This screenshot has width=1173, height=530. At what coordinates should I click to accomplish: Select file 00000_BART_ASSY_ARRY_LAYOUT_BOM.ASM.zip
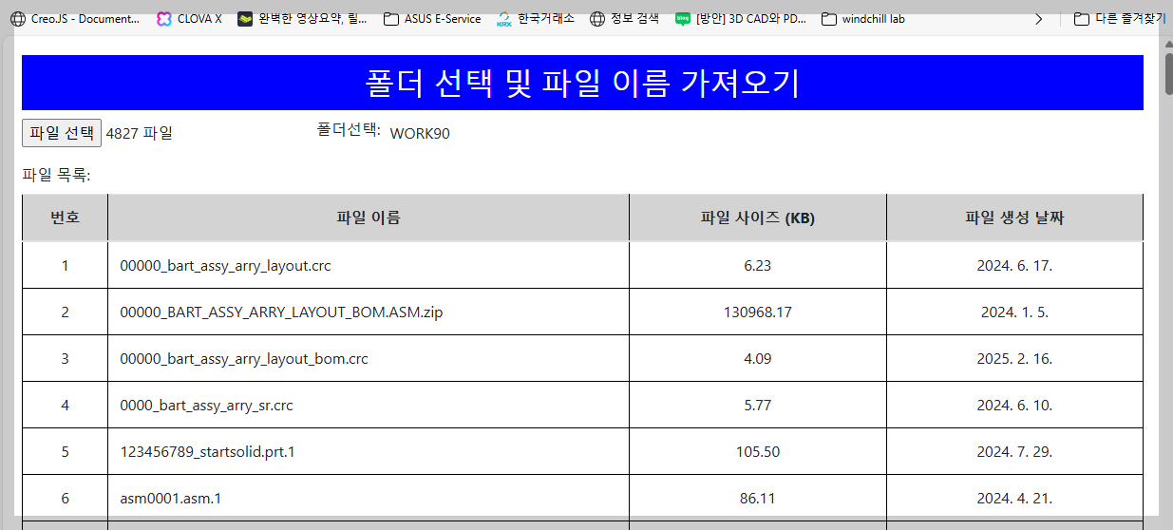(281, 312)
